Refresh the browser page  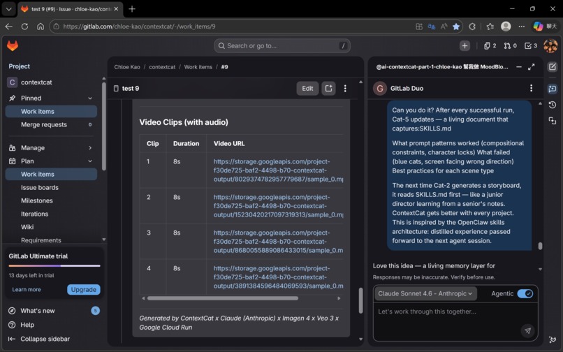[x=24, y=27]
